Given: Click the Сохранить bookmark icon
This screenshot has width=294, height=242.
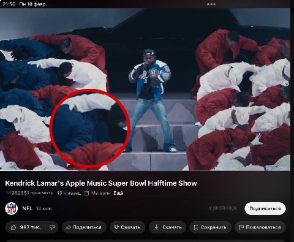Looking at the screenshot, I should coord(196,227).
